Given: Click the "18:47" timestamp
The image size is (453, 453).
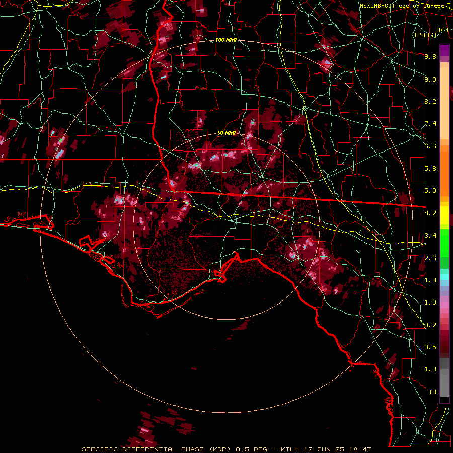Looking at the screenshot, I should coord(360,449).
